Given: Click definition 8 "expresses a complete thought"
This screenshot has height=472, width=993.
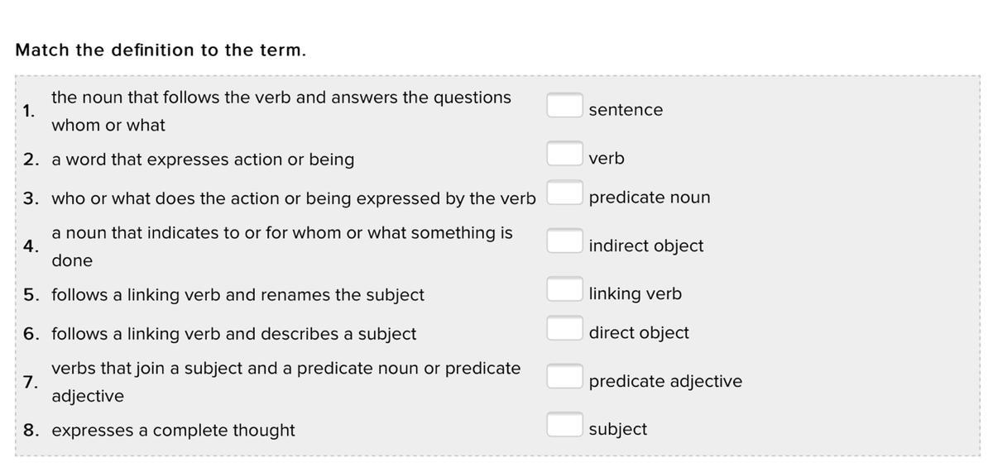Looking at the screenshot, I should (173, 431).
